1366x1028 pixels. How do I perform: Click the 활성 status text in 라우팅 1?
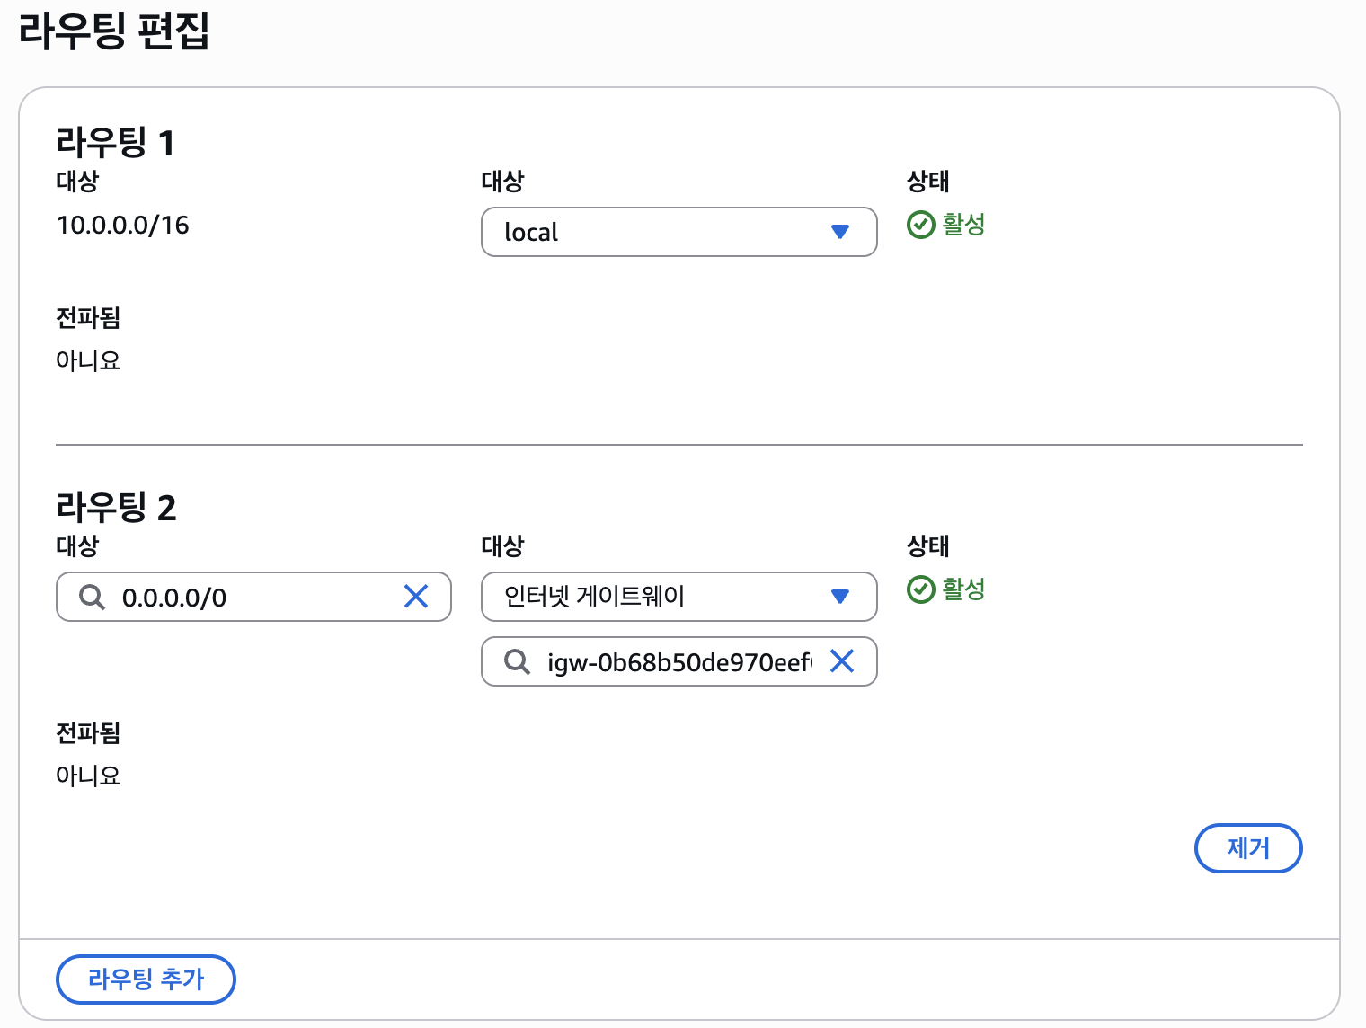point(963,224)
